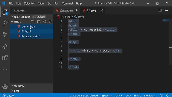
Task: Click the Prettier status item
Action: coord(150,95)
